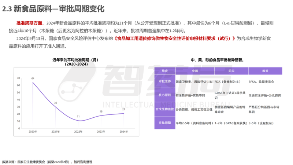Click the y-axis value 40
293x165 pixels.
[x=19, y=100]
